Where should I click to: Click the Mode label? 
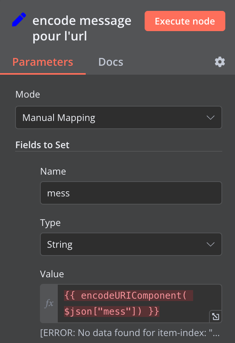(x=28, y=94)
